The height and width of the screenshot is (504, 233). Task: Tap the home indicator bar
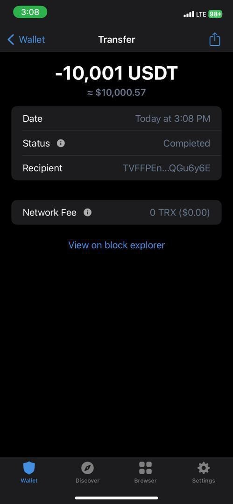pos(117,498)
